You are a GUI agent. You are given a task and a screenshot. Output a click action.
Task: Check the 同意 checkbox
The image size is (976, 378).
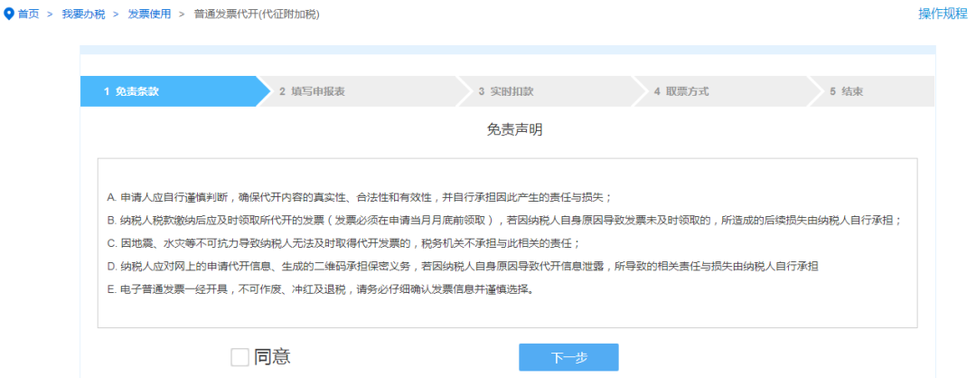tap(239, 357)
